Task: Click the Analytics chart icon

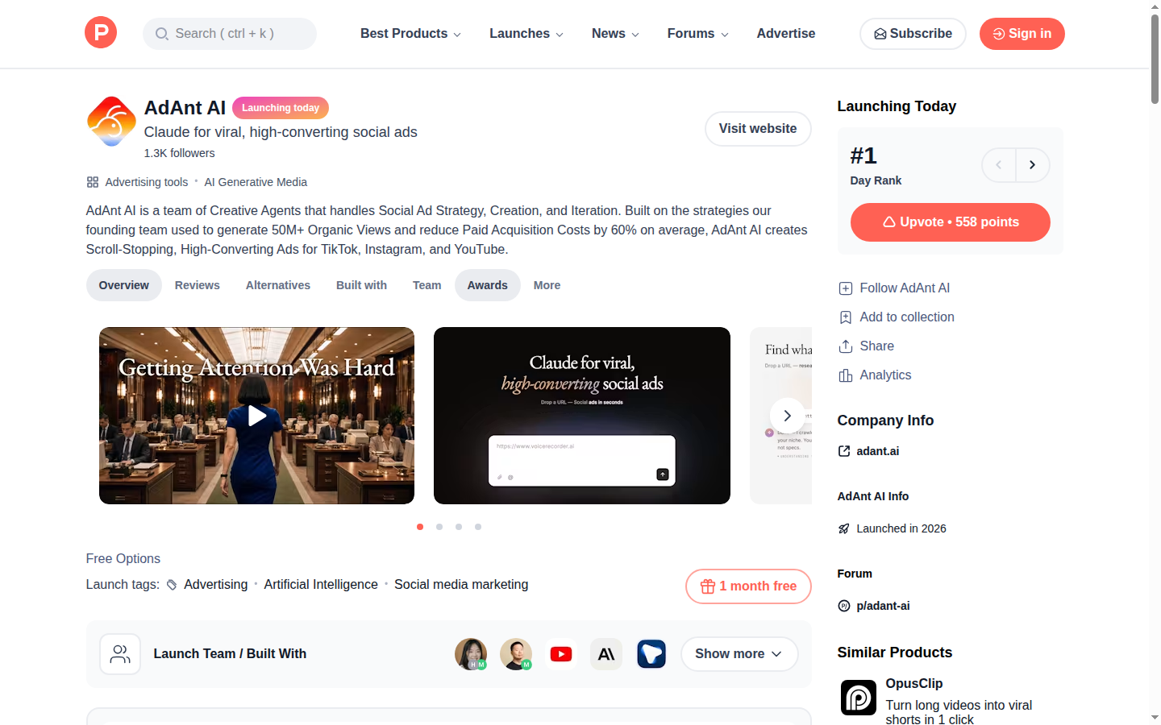Action: click(x=846, y=375)
